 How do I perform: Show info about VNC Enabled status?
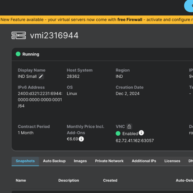[141, 133]
